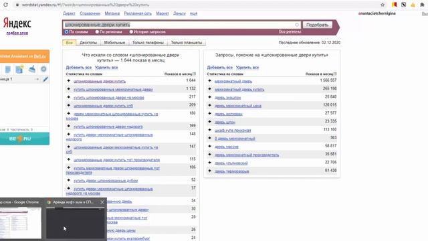The image size is (428, 241).
Task: Clear the list with the broom icon
Action: [32, 70]
